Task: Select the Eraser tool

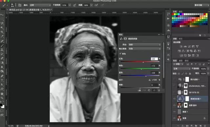Action: click(2, 58)
